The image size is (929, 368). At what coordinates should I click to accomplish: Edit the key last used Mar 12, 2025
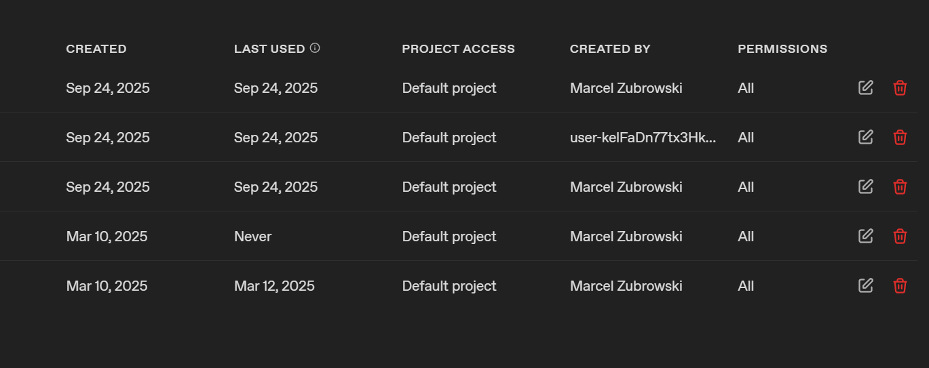[x=866, y=285]
